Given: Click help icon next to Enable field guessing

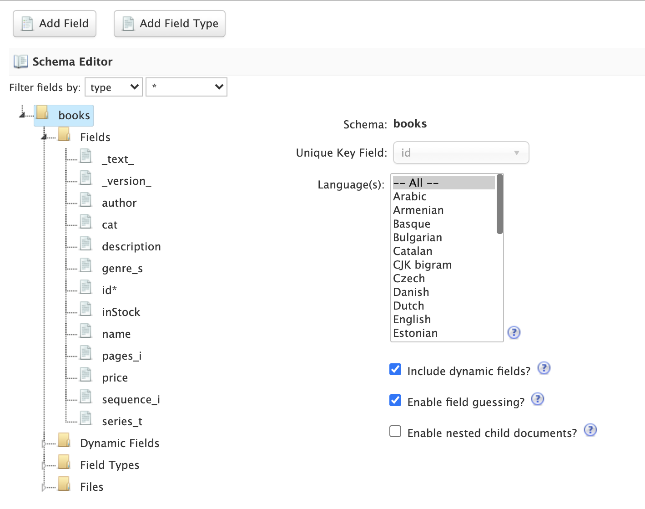Looking at the screenshot, I should (537, 399).
